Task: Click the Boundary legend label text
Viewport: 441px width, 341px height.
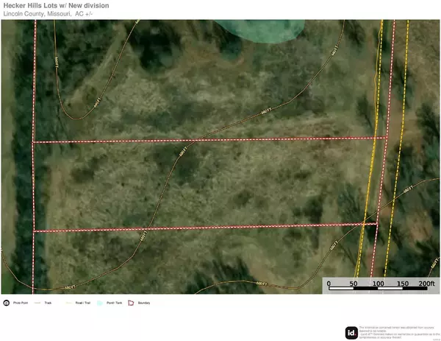Action: tap(143, 302)
